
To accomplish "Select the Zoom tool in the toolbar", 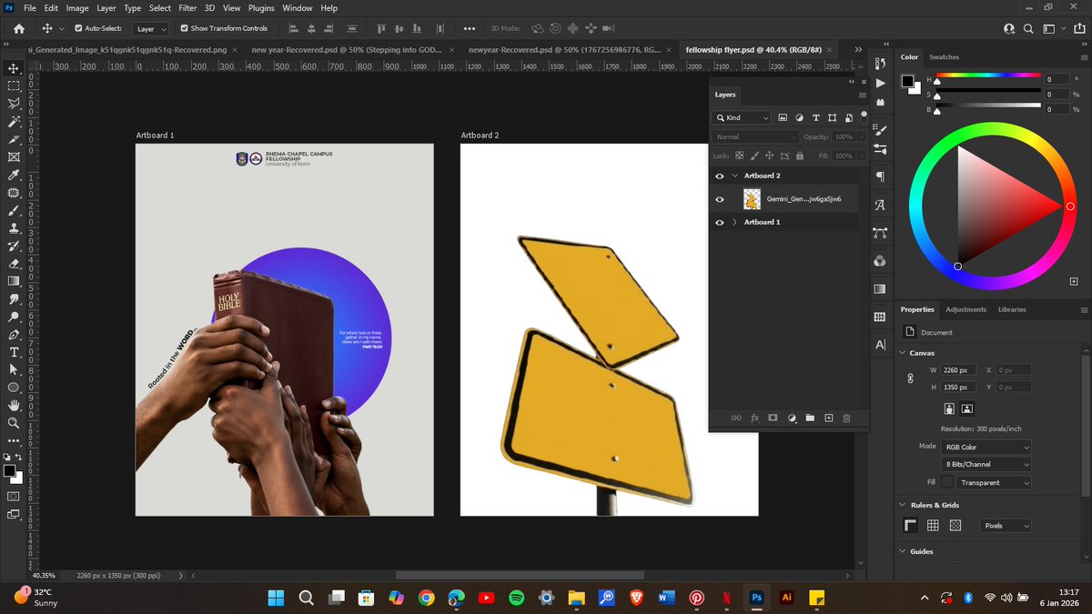I will click(x=14, y=423).
